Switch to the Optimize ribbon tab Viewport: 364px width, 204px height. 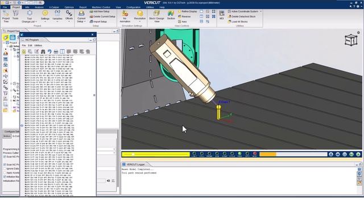[69, 7]
